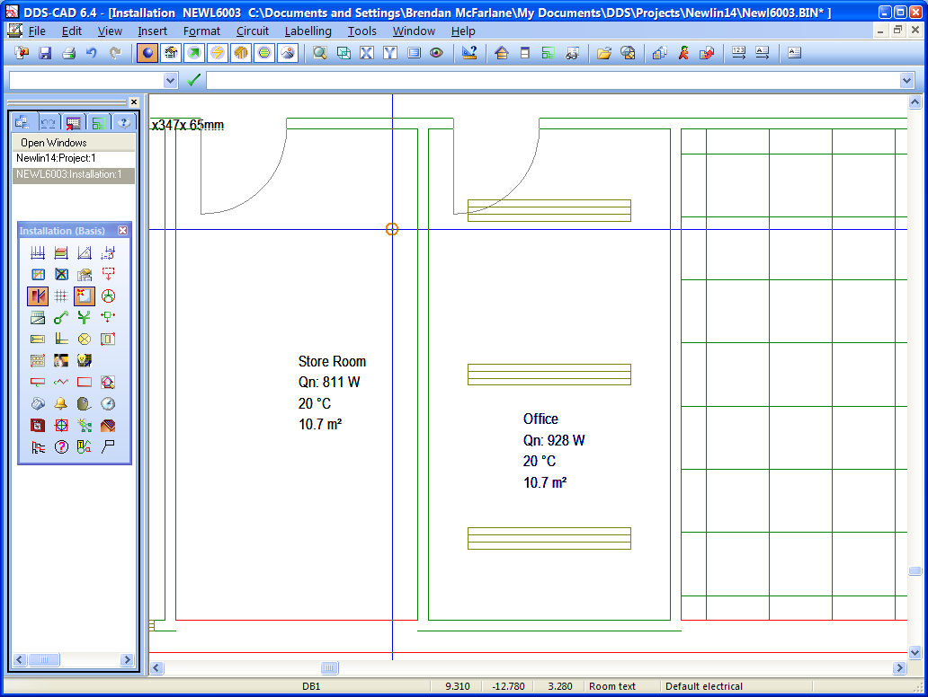Click the house building icon in the toolbar
This screenshot has width=928, height=697.
503,53
